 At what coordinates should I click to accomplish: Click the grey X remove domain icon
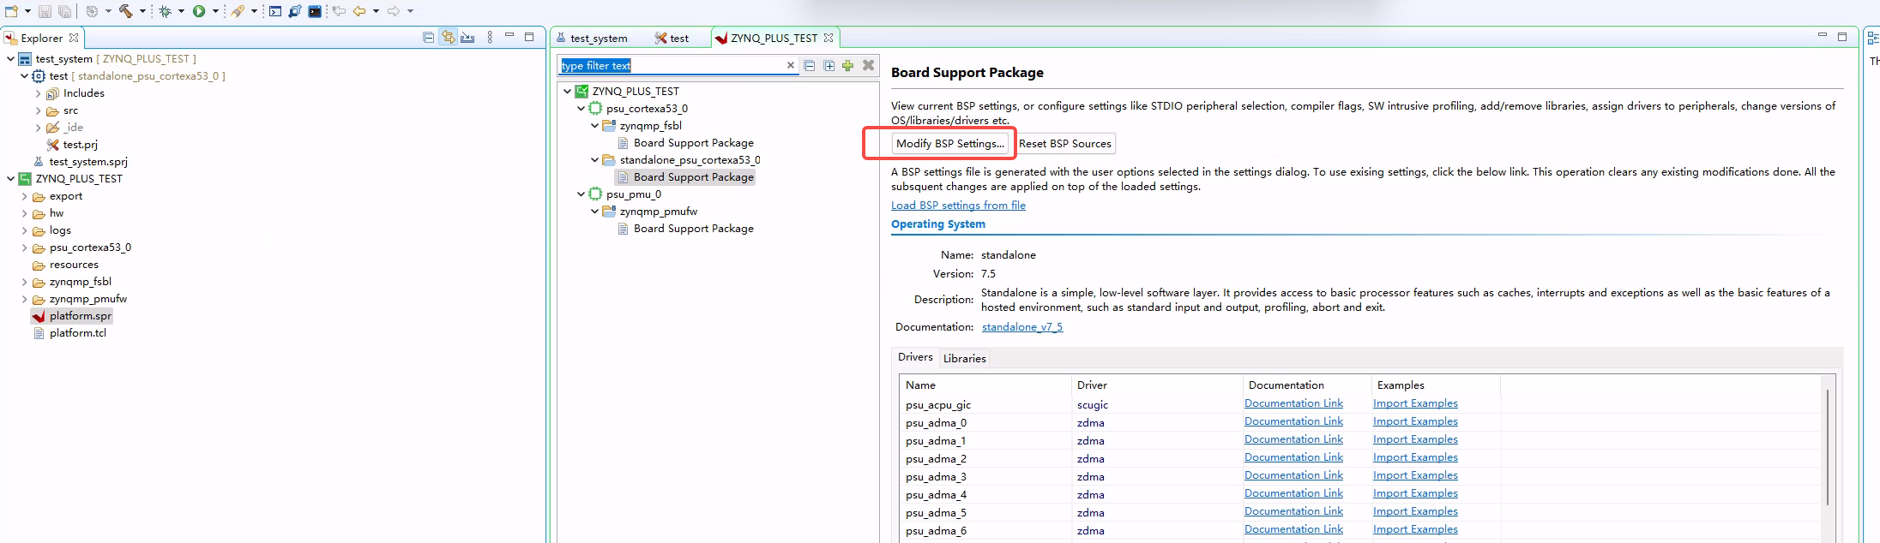click(x=868, y=65)
